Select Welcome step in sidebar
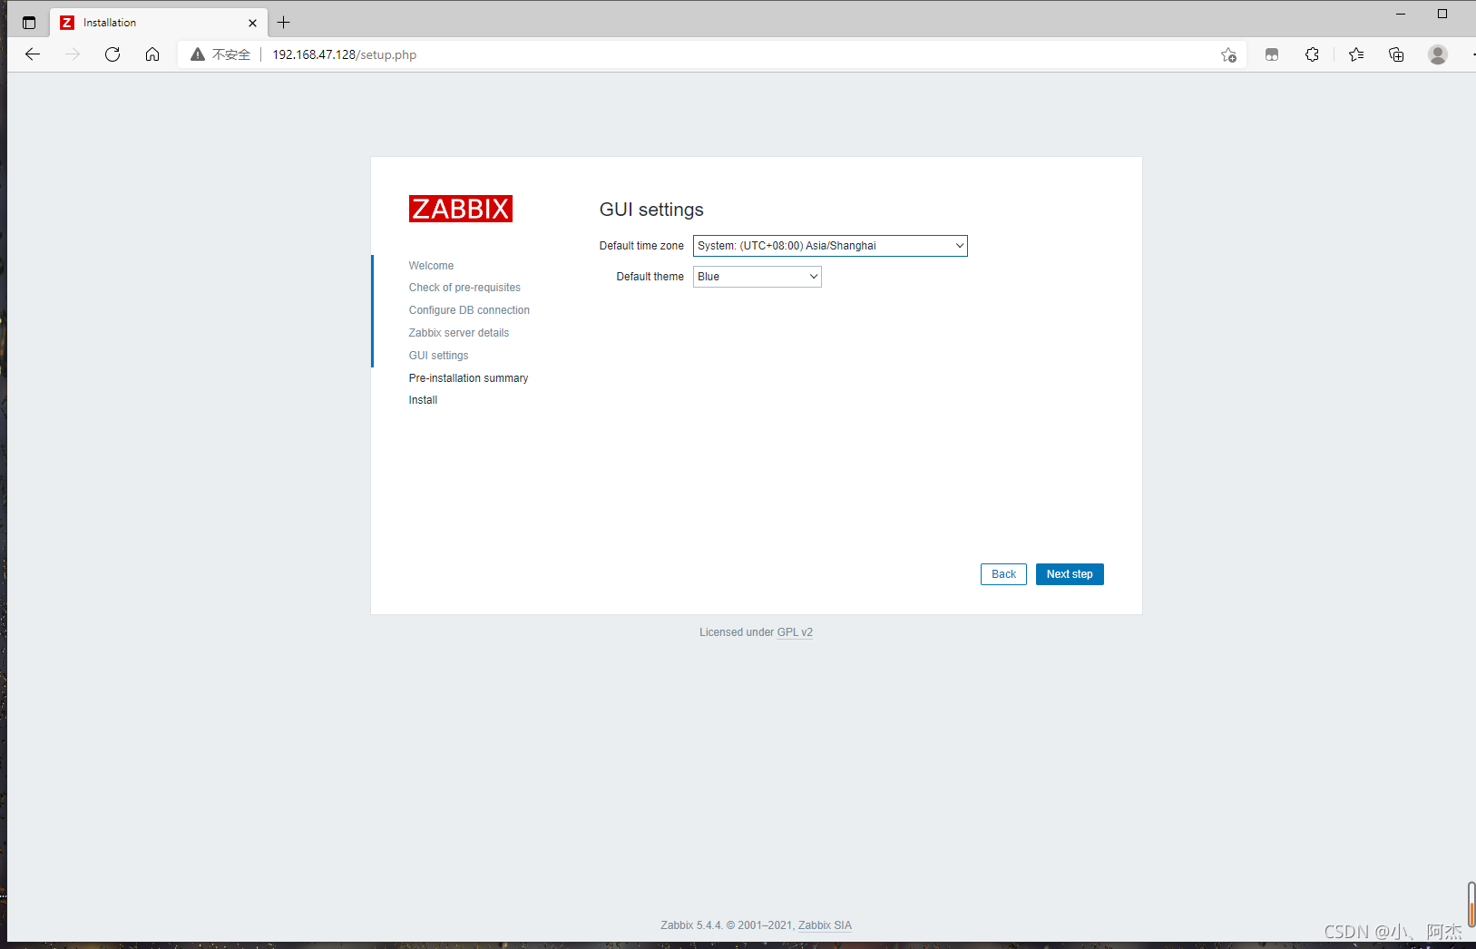The height and width of the screenshot is (949, 1476). point(431,266)
